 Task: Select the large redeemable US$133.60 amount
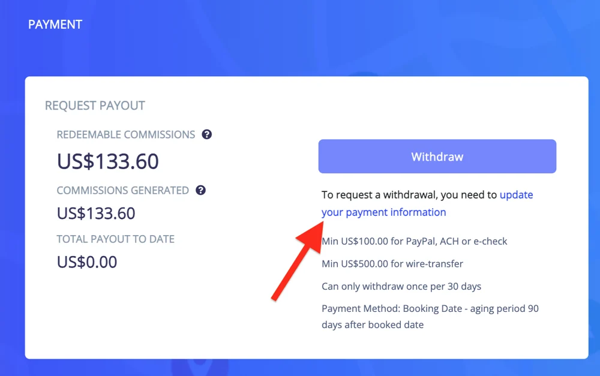(x=107, y=161)
